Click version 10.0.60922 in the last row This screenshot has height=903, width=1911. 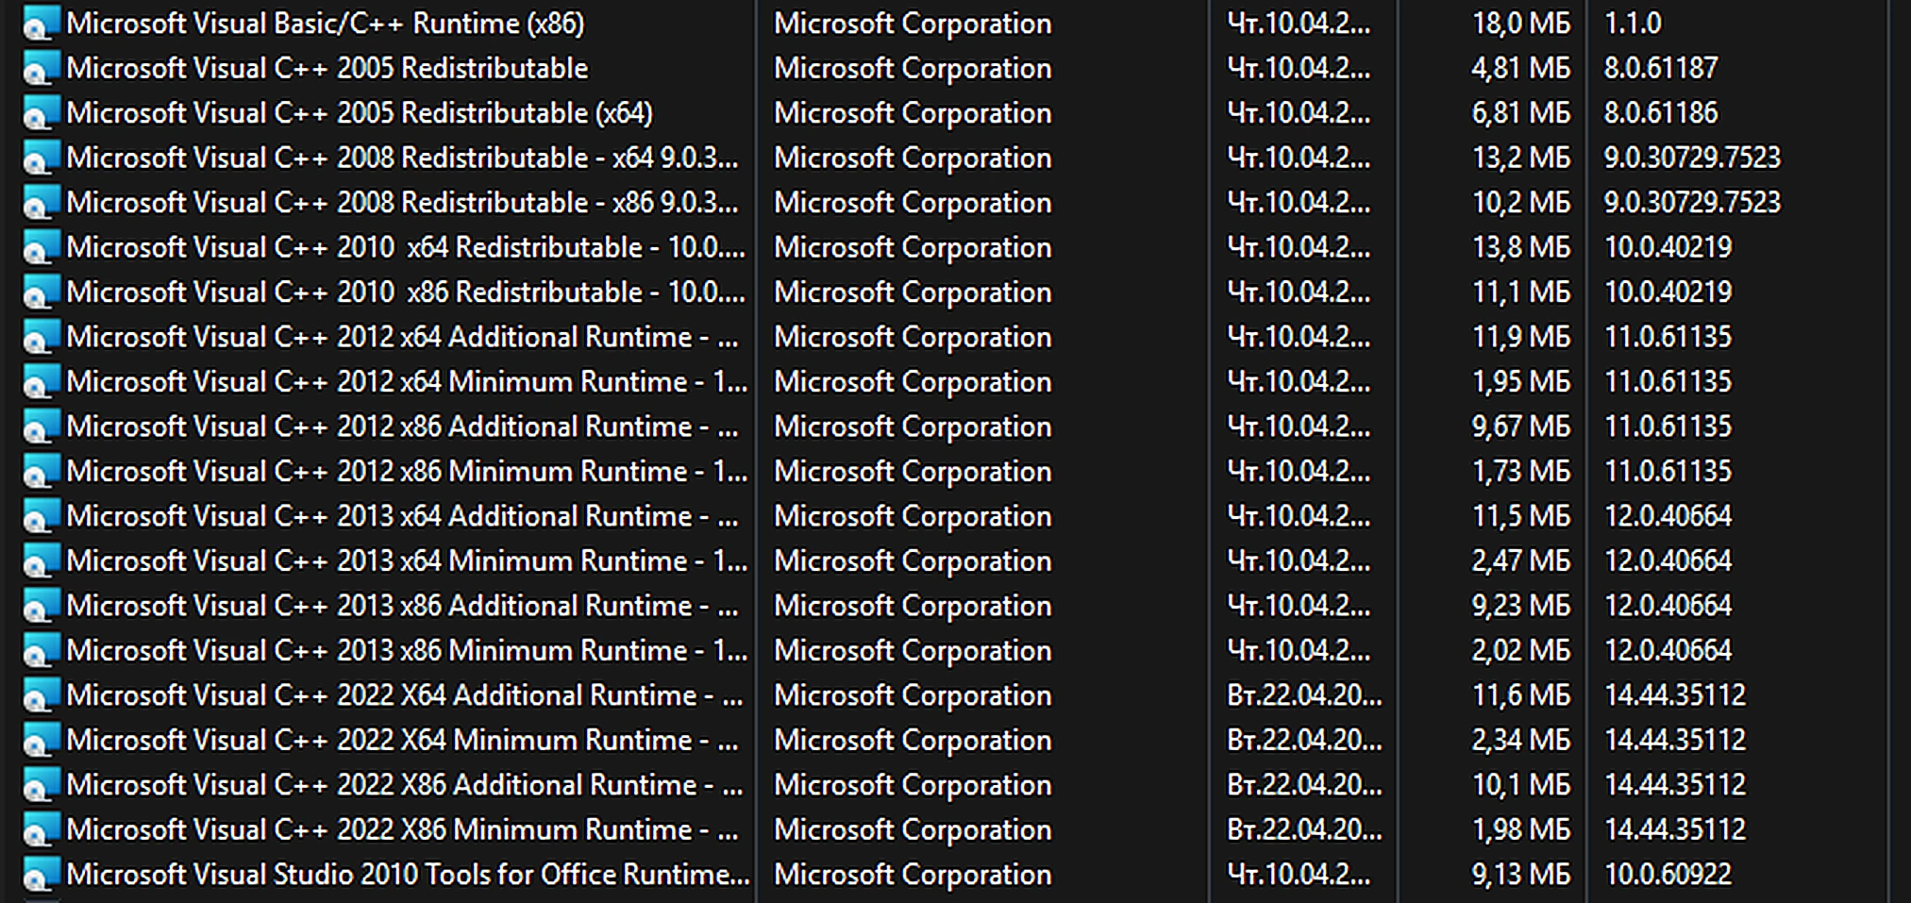coord(1668,875)
